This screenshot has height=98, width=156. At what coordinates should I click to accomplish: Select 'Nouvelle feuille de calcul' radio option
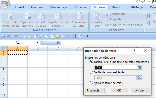pos(91,83)
